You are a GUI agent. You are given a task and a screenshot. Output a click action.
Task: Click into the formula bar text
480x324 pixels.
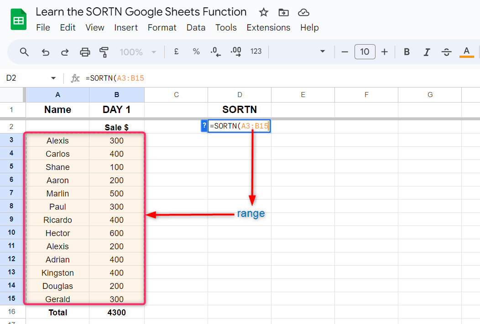pyautogui.click(x=115, y=78)
